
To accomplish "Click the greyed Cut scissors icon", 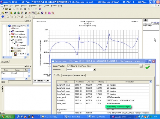I will point(14,9).
